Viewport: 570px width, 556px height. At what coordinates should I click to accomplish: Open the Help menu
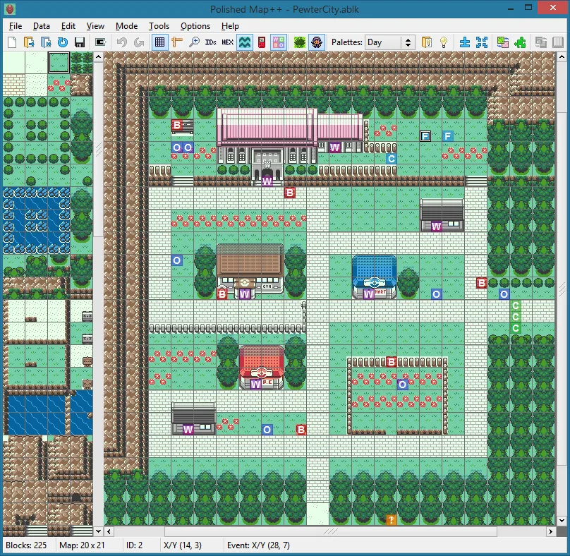tap(230, 26)
